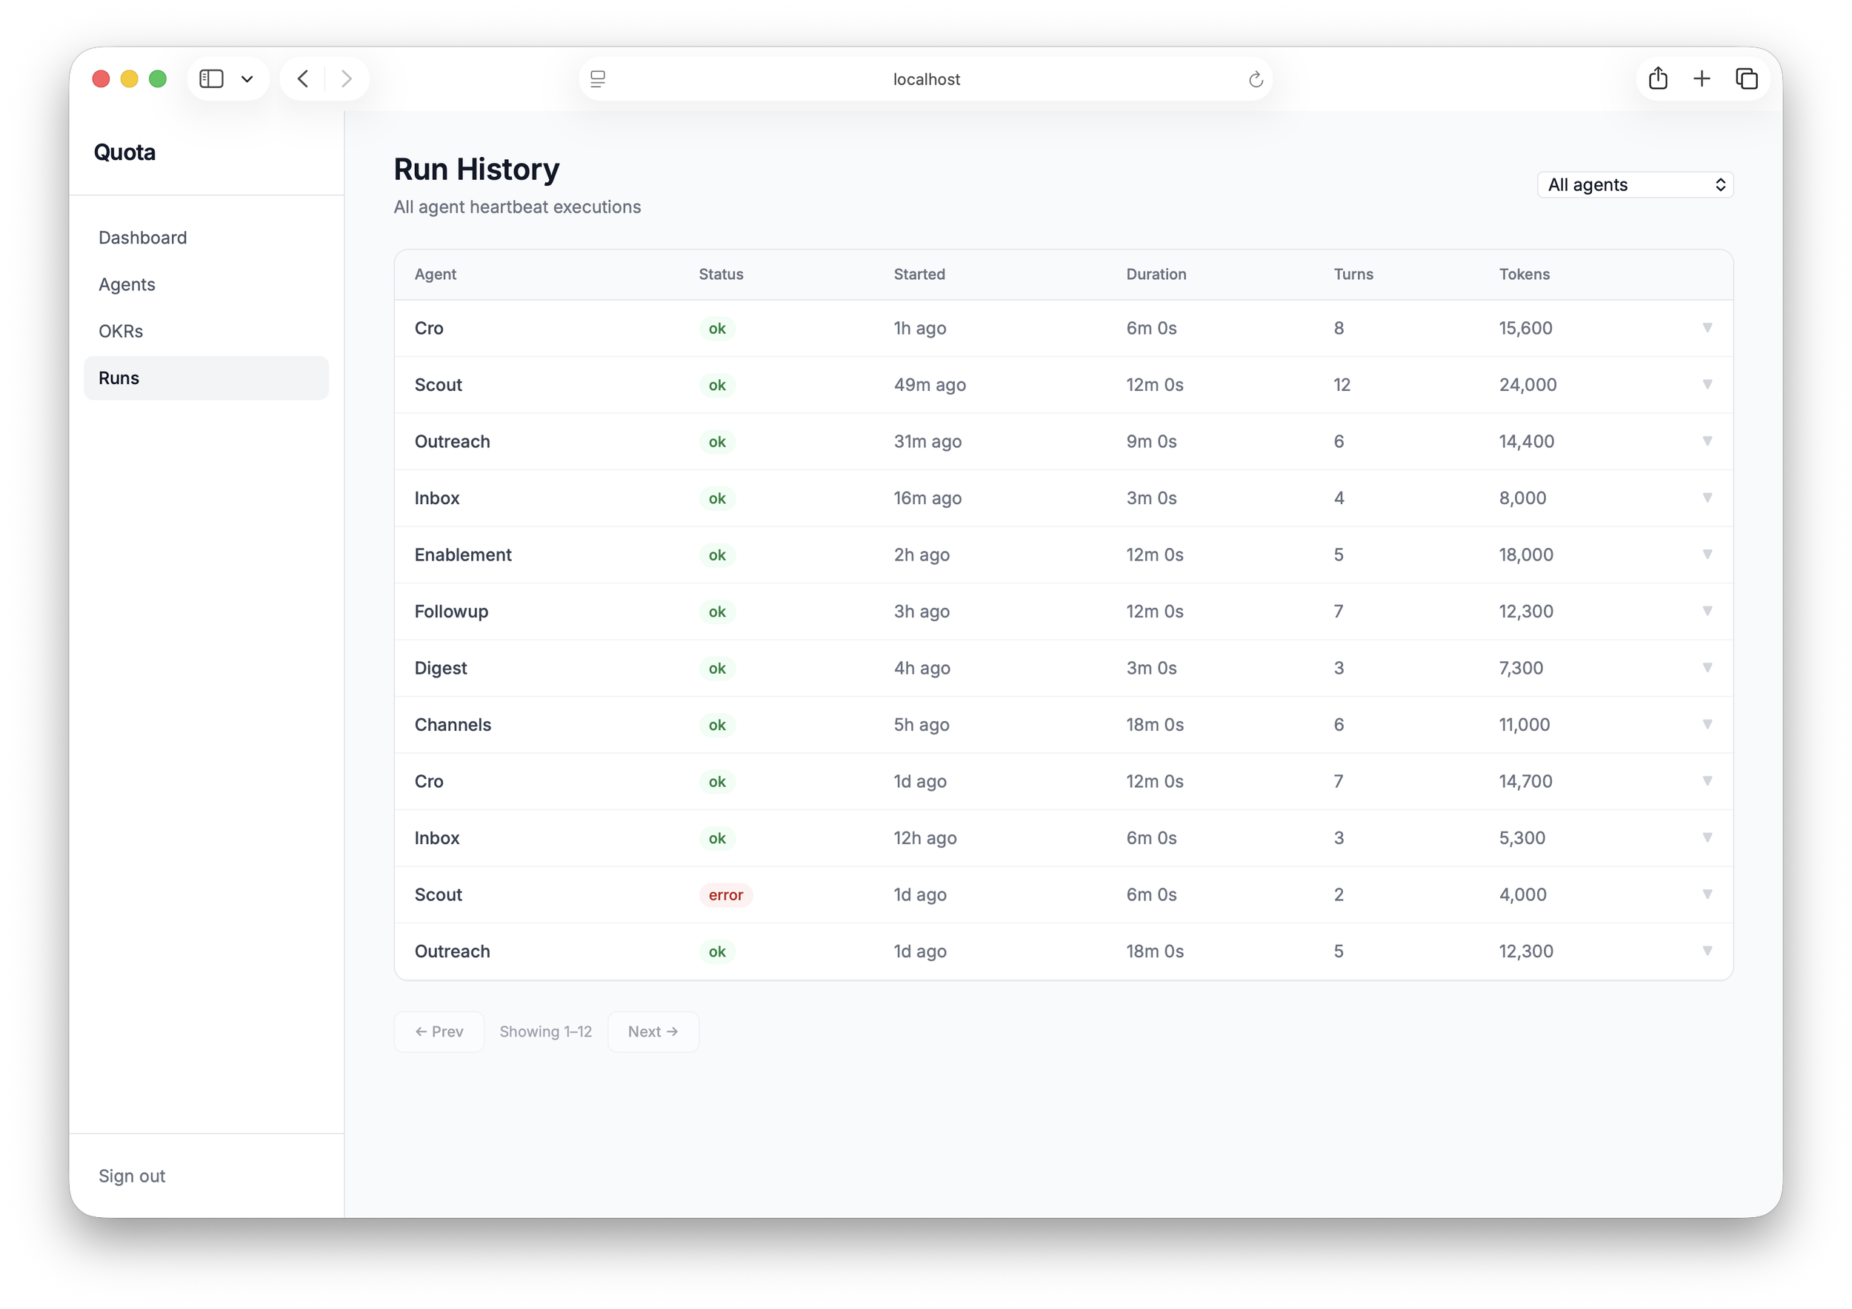Viewport: 1852px width, 1309px height.
Task: Click the localhost address field
Action: [x=926, y=79]
